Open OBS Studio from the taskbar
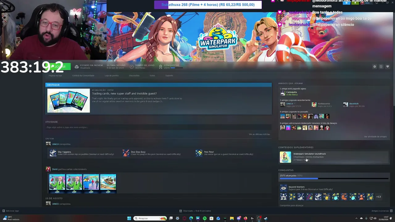 tap(259, 218)
